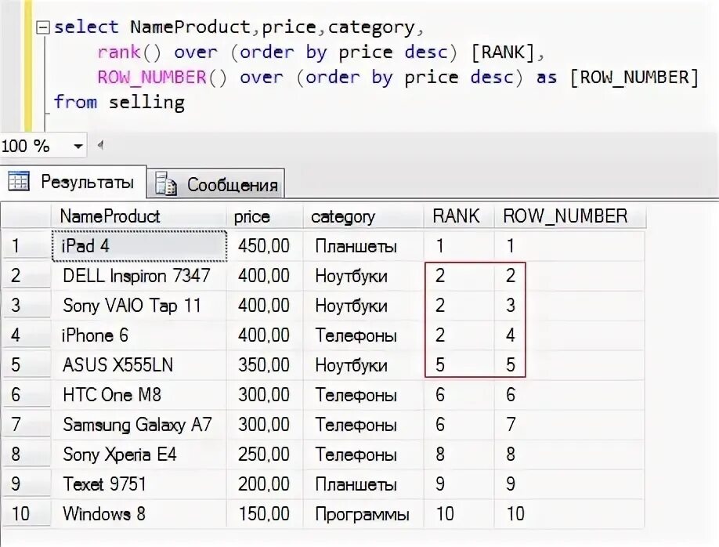Select the Windows 8 cell
The image size is (719, 547).
[139, 514]
